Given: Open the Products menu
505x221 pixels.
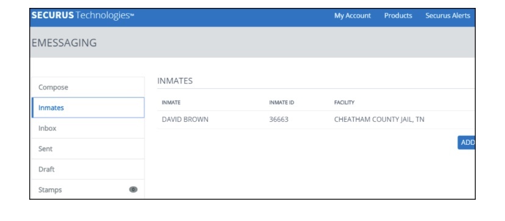Looking at the screenshot, I should click(398, 15).
